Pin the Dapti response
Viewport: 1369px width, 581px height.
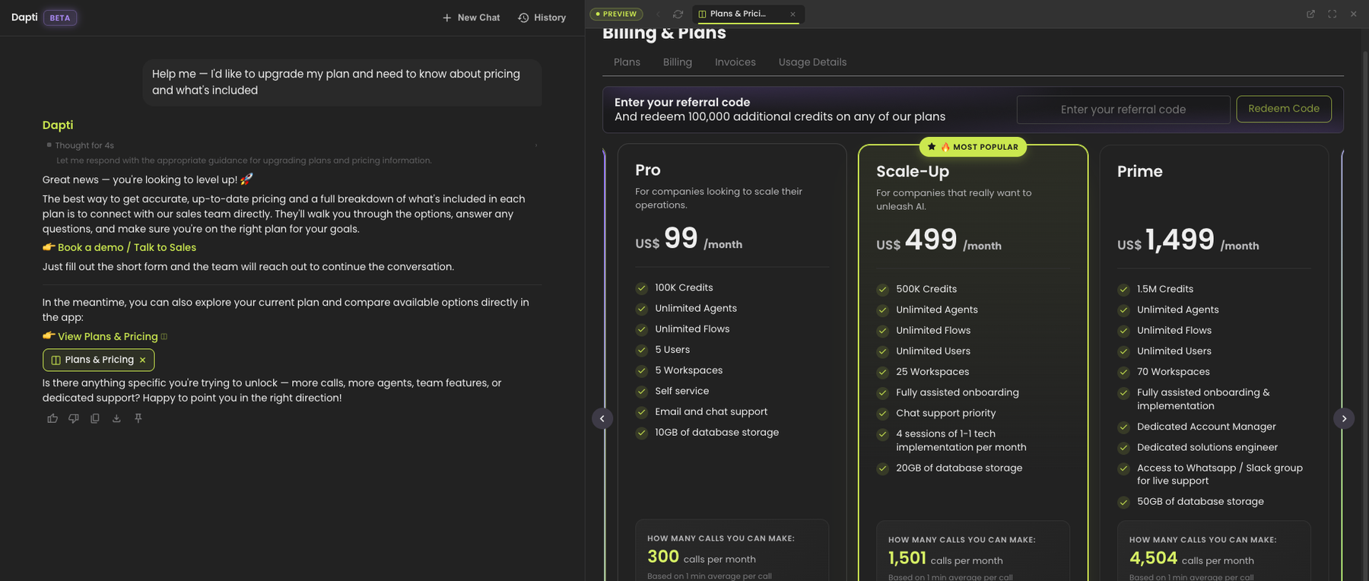point(138,418)
